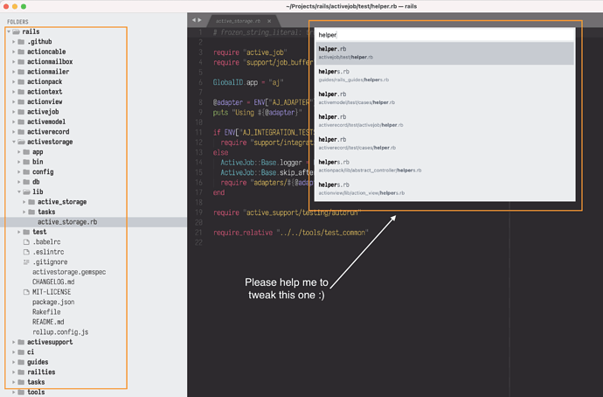
Task: Collapse the rails root folder
Action: pos(8,31)
